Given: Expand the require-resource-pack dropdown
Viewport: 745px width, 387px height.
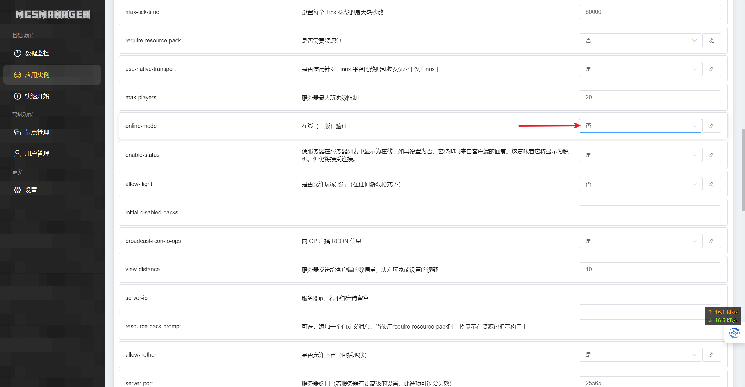Looking at the screenshot, I should click(x=640, y=40).
